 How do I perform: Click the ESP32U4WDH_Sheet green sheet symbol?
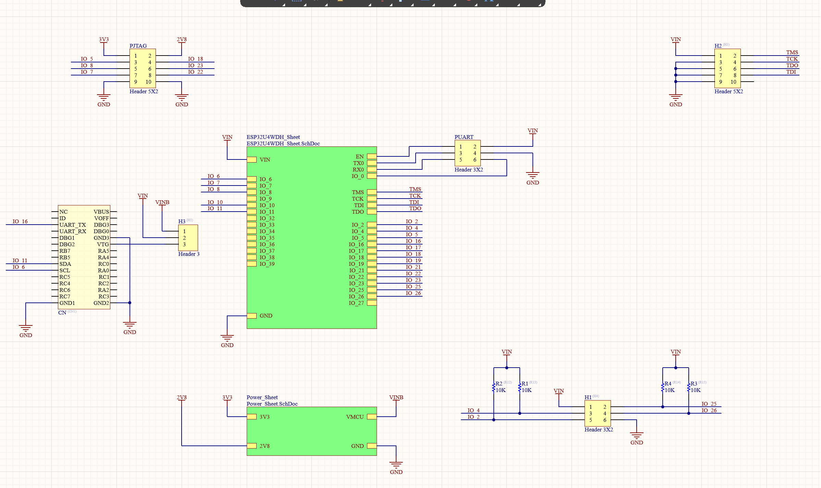point(311,238)
